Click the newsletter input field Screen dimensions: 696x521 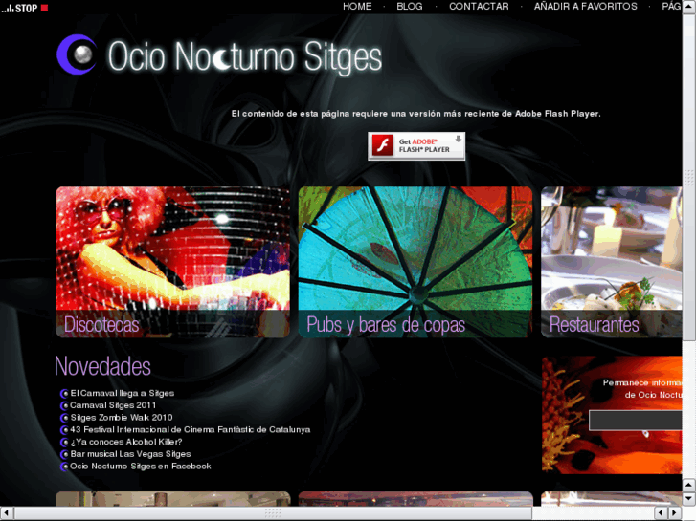click(635, 420)
